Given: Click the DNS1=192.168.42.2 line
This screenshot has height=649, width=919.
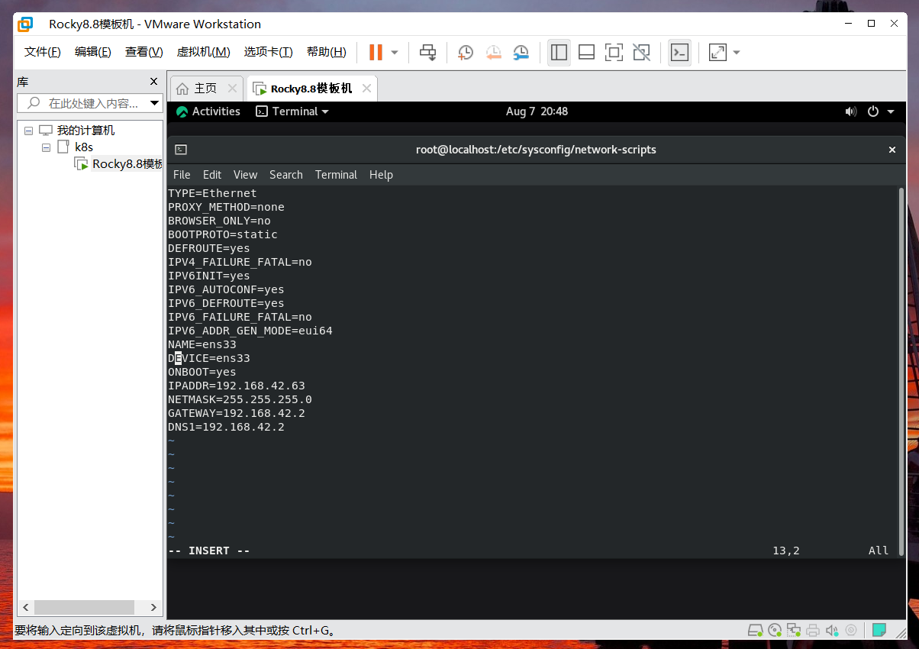Looking at the screenshot, I should click(226, 427).
